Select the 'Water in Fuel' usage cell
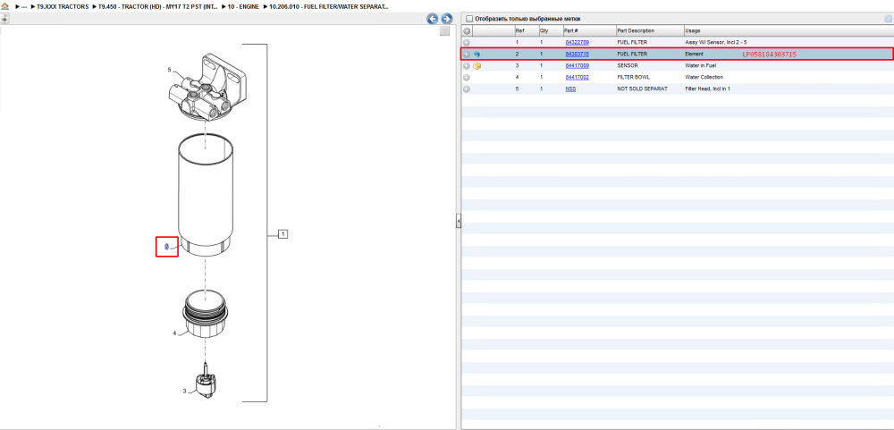 point(700,65)
